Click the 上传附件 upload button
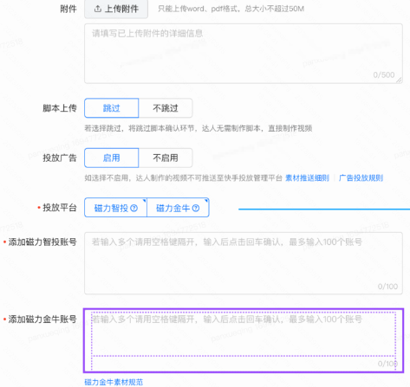410x387 pixels. tap(116, 9)
